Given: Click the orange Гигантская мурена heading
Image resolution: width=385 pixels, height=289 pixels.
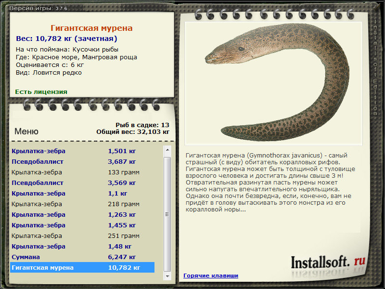Looking at the screenshot, I should [x=91, y=28].
